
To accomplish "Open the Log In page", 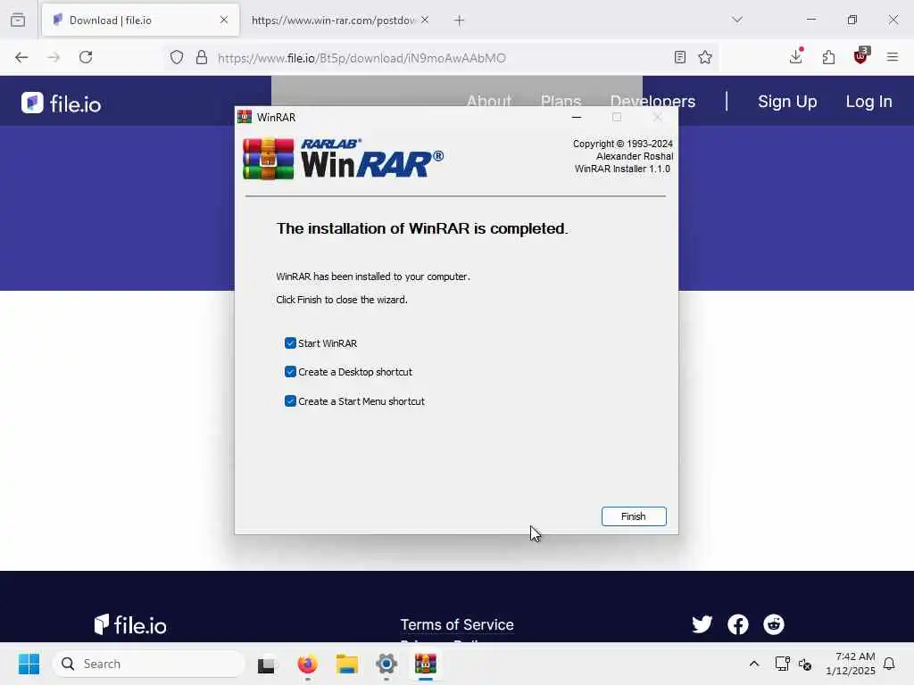I will pos(868,102).
